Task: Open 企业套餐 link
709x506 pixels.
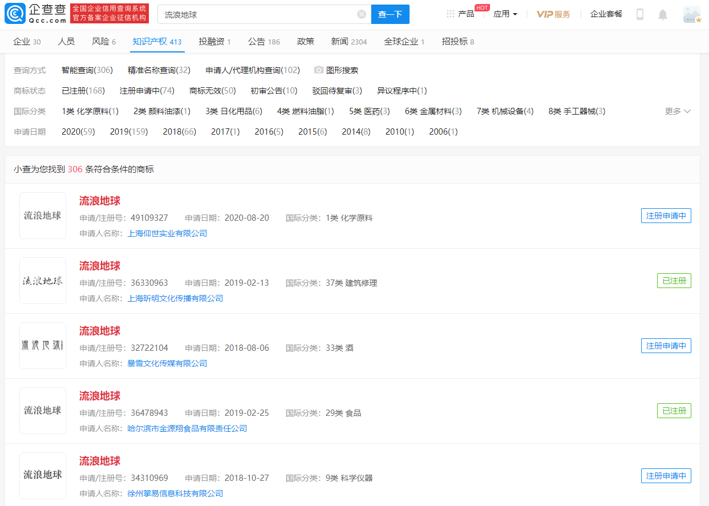Action: coord(606,14)
